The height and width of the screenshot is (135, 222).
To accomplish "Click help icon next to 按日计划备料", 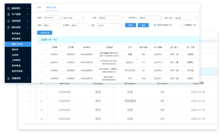I will [171, 25].
